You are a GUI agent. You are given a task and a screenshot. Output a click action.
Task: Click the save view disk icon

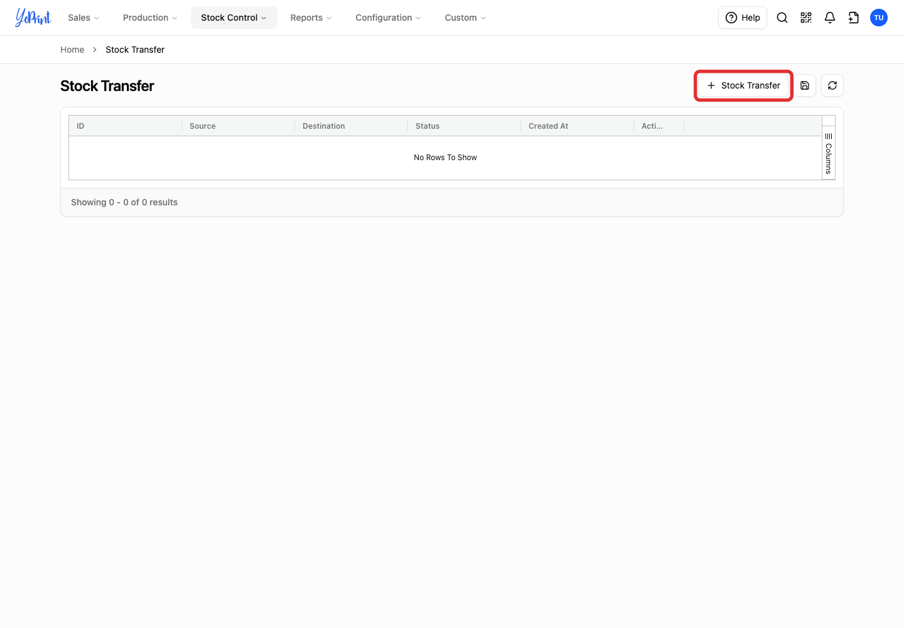[x=805, y=85]
